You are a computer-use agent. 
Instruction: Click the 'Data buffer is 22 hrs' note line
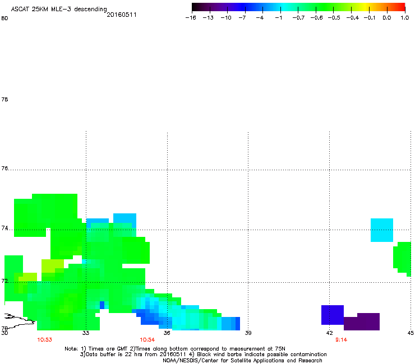tap(203, 354)
